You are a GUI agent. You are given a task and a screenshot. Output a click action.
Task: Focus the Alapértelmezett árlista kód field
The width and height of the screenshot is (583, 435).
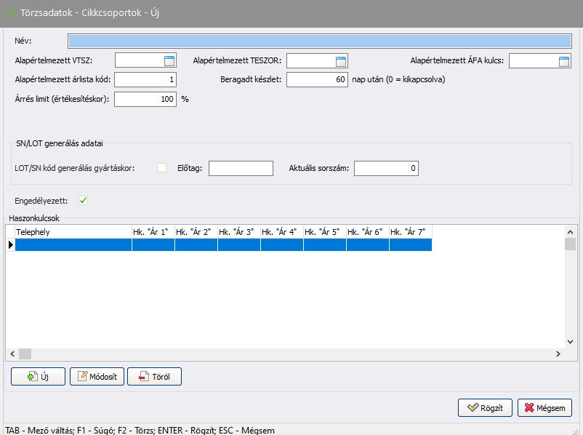(x=145, y=80)
